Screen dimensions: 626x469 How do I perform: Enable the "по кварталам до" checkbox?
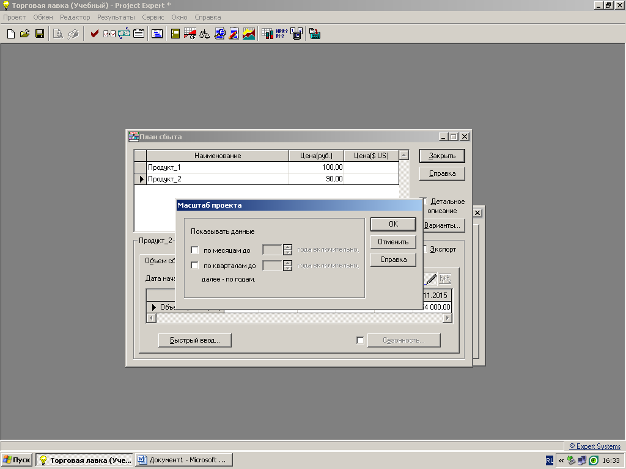tap(195, 266)
